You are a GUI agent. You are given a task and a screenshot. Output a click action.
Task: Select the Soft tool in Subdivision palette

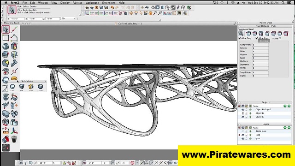(x=22, y=87)
